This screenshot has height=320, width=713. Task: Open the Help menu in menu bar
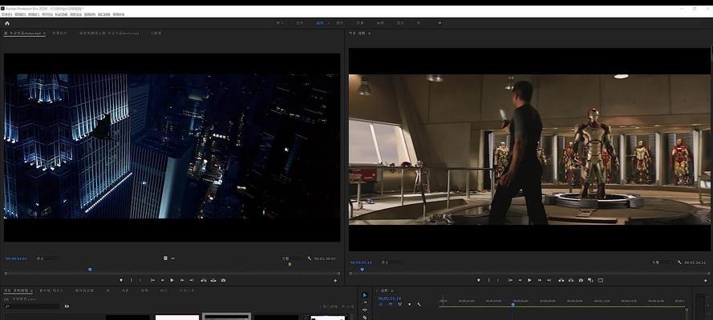[x=118, y=14]
